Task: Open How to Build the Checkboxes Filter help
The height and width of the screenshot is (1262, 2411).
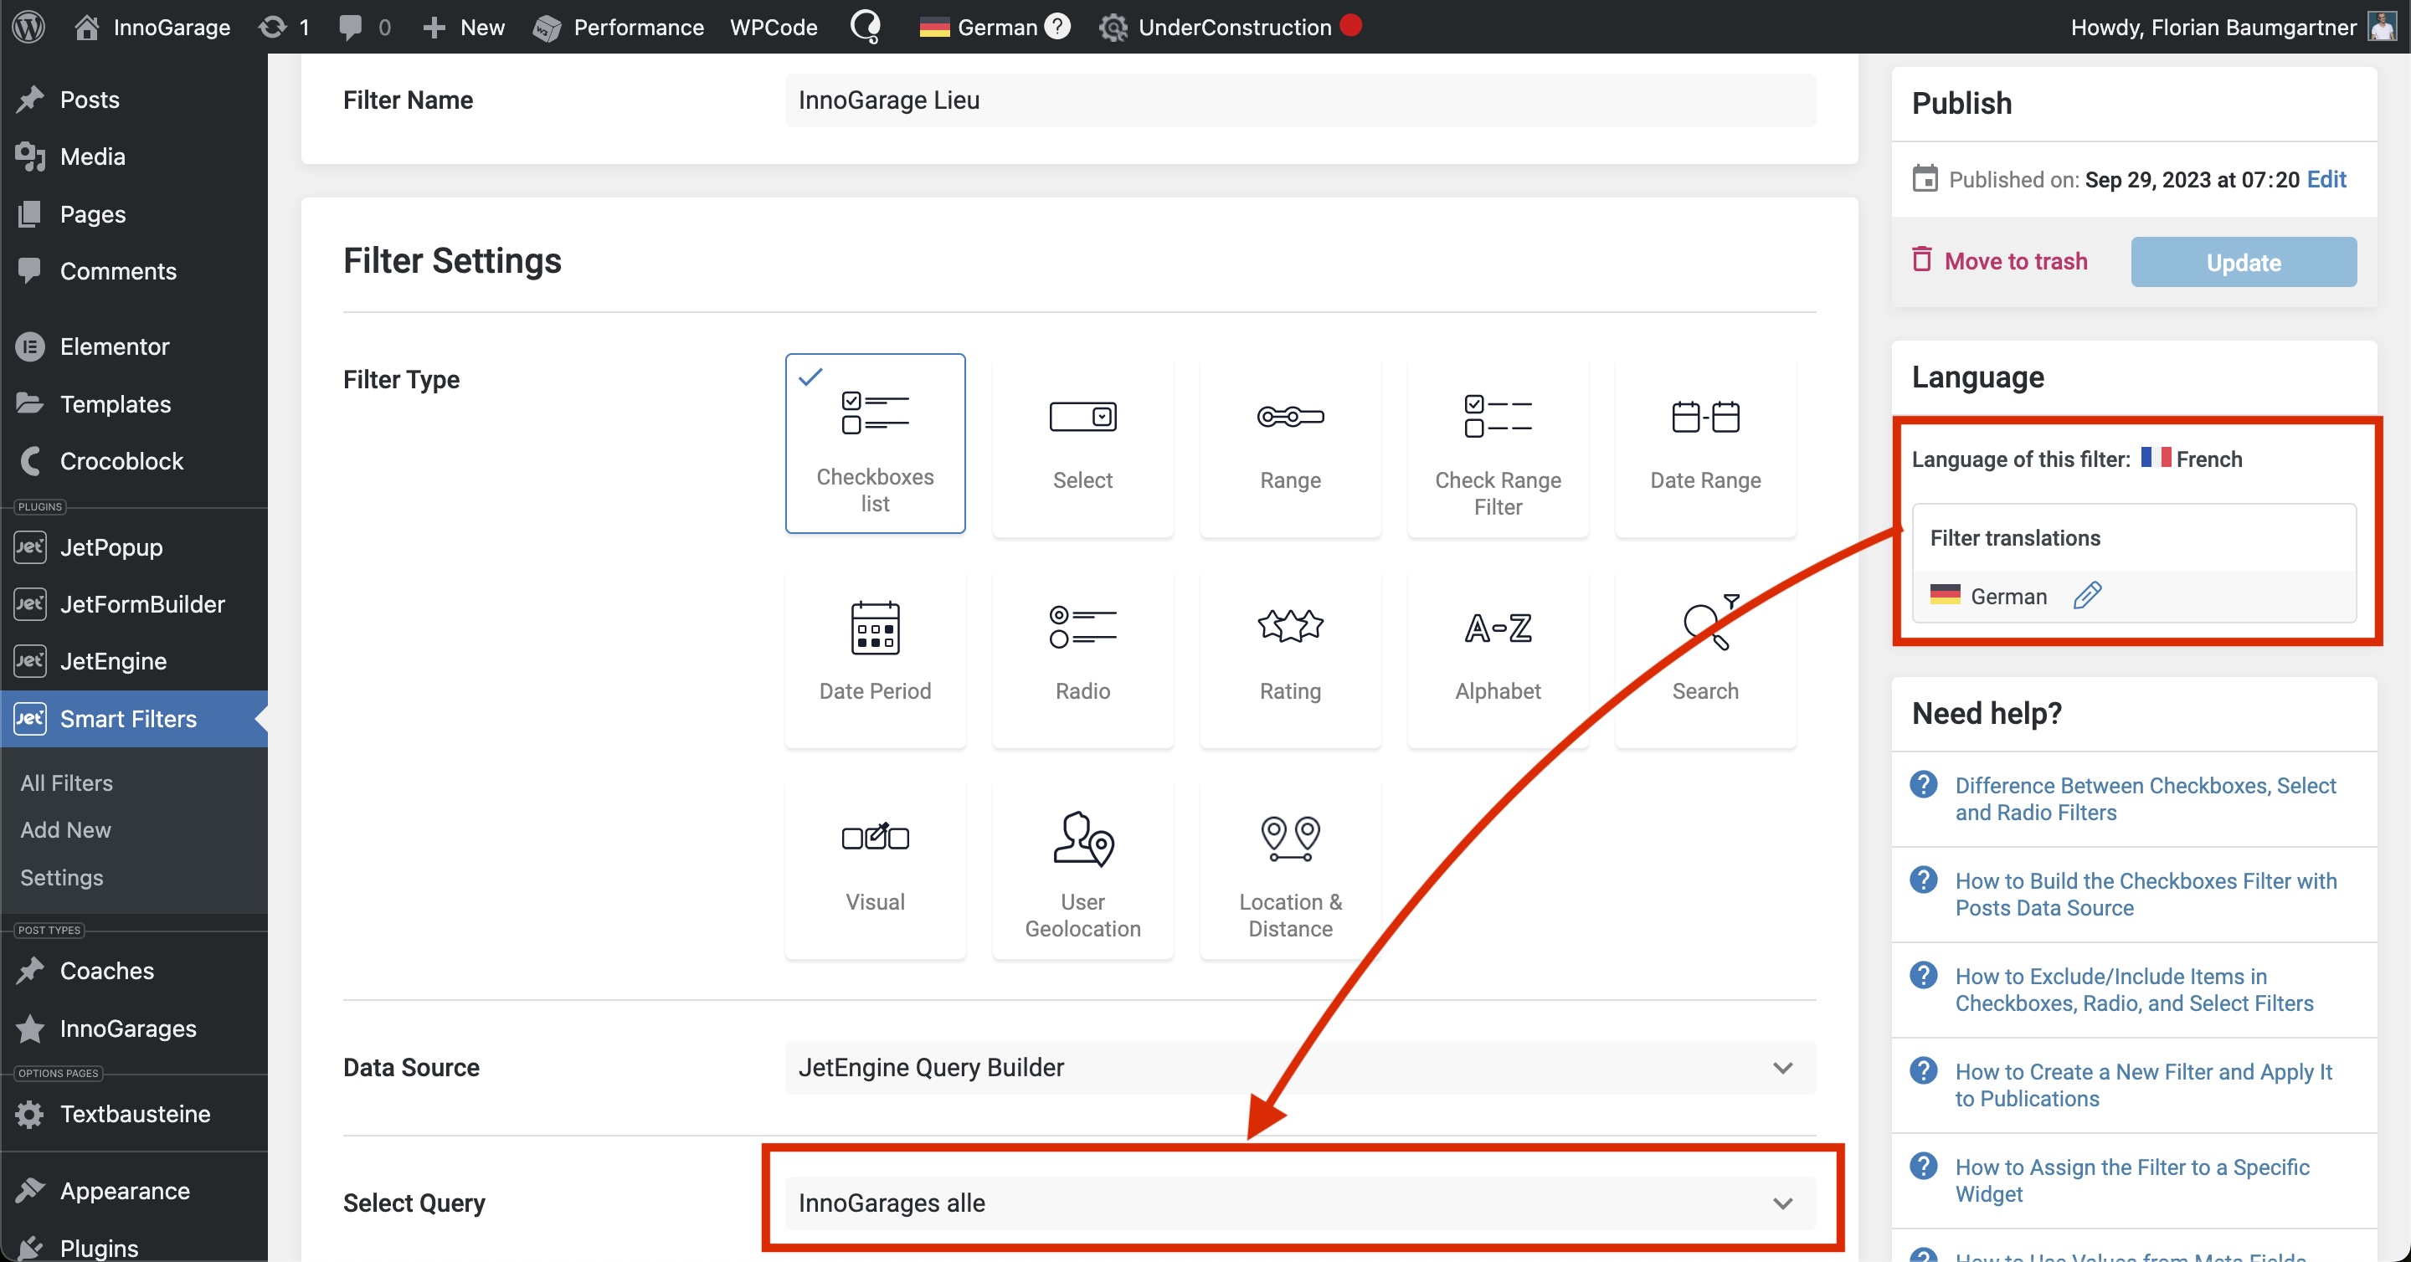Action: [2145, 895]
